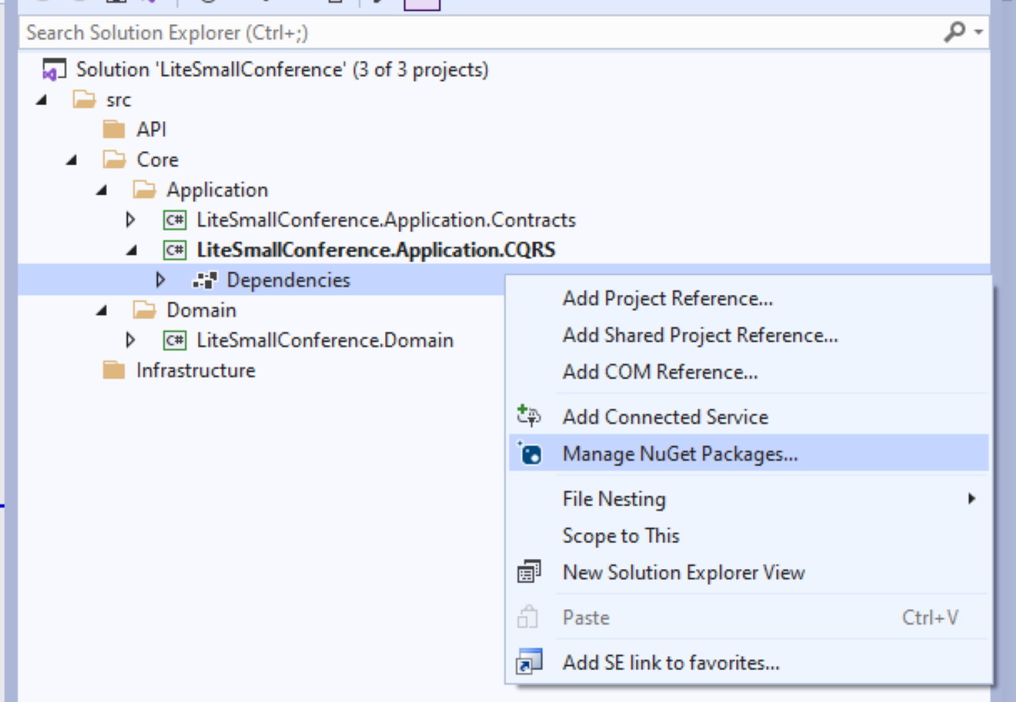The image size is (1016, 702).
Task: Expand the Dependencies node
Action: click(160, 279)
